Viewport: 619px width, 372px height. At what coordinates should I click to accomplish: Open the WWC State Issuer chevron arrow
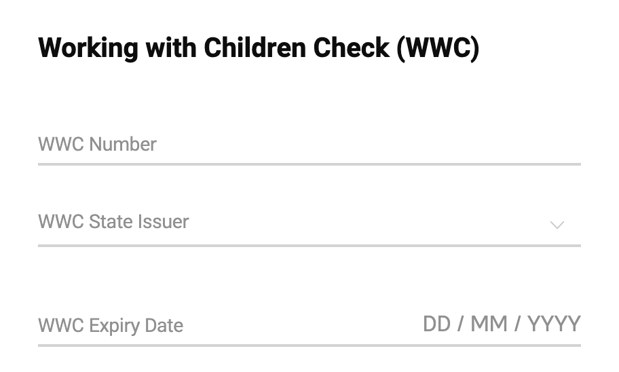(557, 225)
